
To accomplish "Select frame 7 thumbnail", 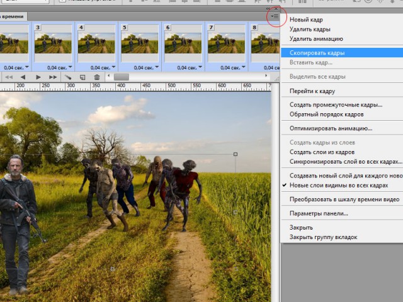I will [x=226, y=43].
